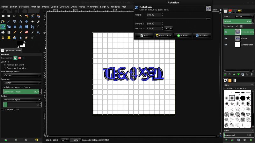Screen dimensions: 255x143
Task: Duplicate the current layer
Action: (243, 74)
